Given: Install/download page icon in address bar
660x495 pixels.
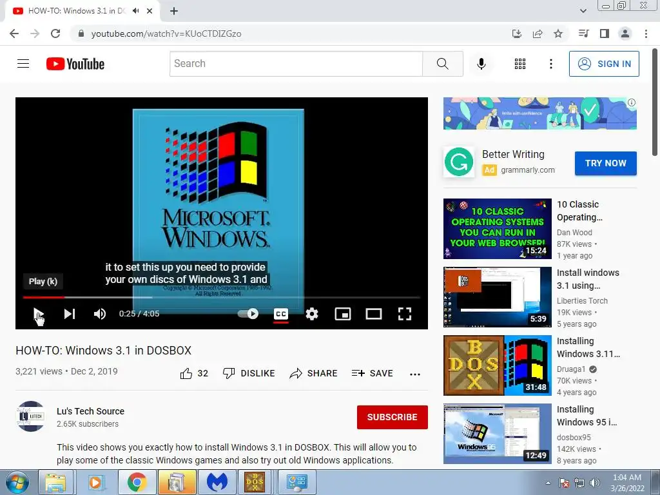Looking at the screenshot, I should 516,34.
